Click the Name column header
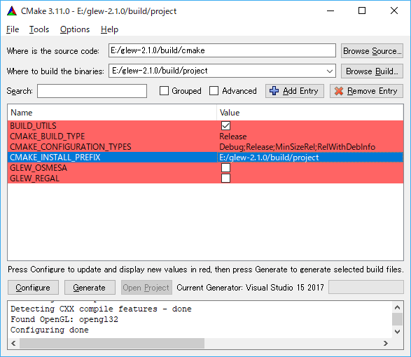411x357 pixels. [112, 113]
